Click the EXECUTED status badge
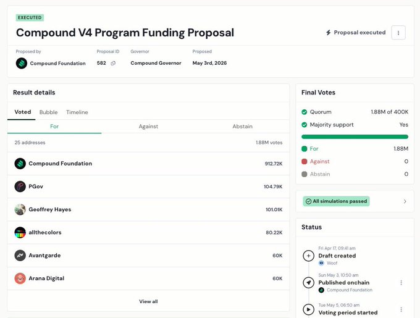Screen dimensions: 420x318 click(x=30, y=18)
